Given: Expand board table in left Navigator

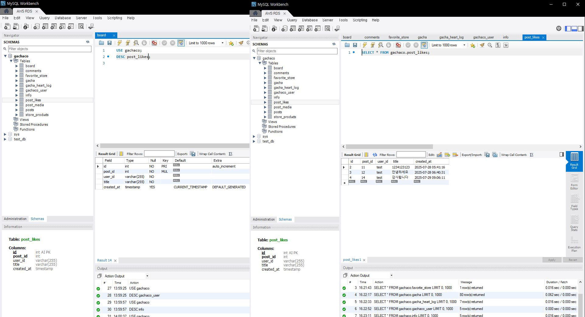Looking at the screenshot, I should pyautogui.click(x=17, y=66).
